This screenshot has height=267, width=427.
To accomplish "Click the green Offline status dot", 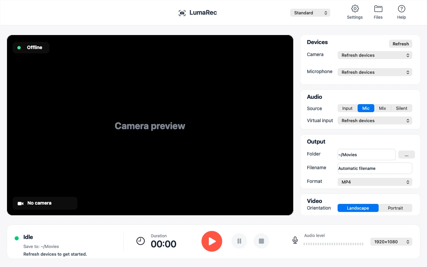I will [x=19, y=48].
